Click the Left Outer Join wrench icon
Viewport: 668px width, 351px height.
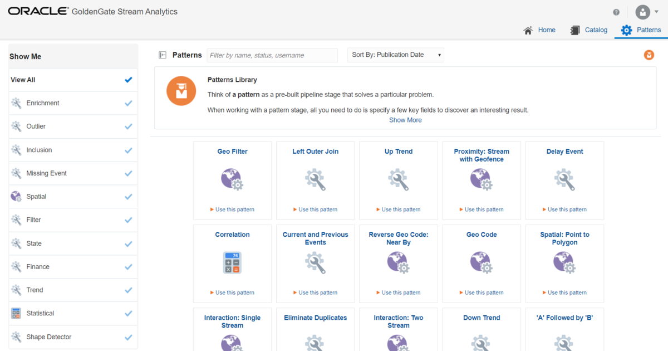[x=315, y=180]
